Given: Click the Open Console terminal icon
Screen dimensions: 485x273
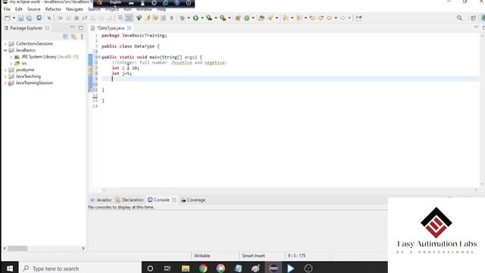Looking at the screenshot, I should pos(39,18).
